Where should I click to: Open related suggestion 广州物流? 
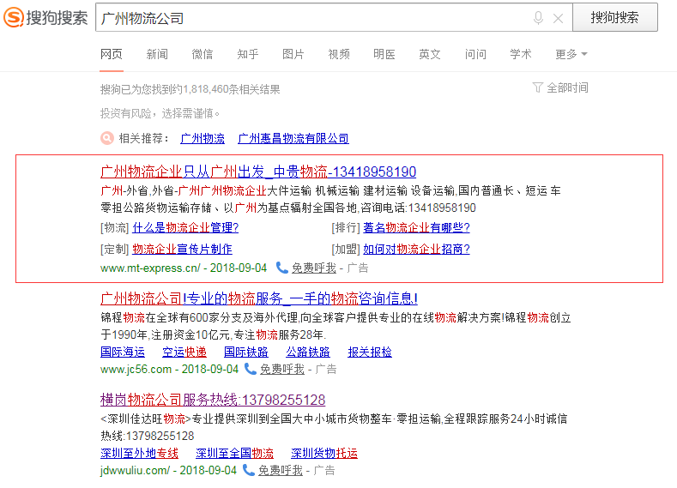click(202, 138)
